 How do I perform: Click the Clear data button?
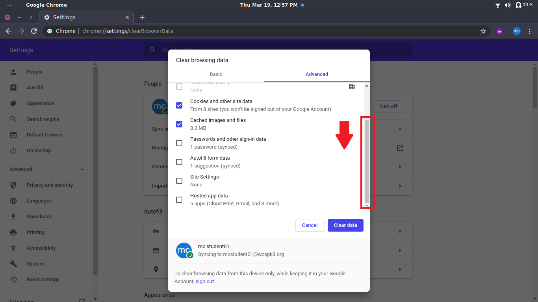(345, 225)
